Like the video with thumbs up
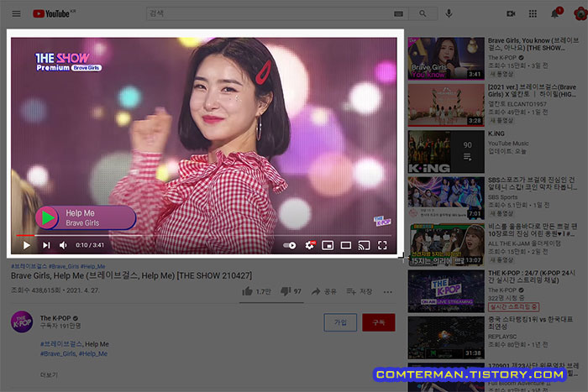The image size is (588, 392). tap(256, 291)
